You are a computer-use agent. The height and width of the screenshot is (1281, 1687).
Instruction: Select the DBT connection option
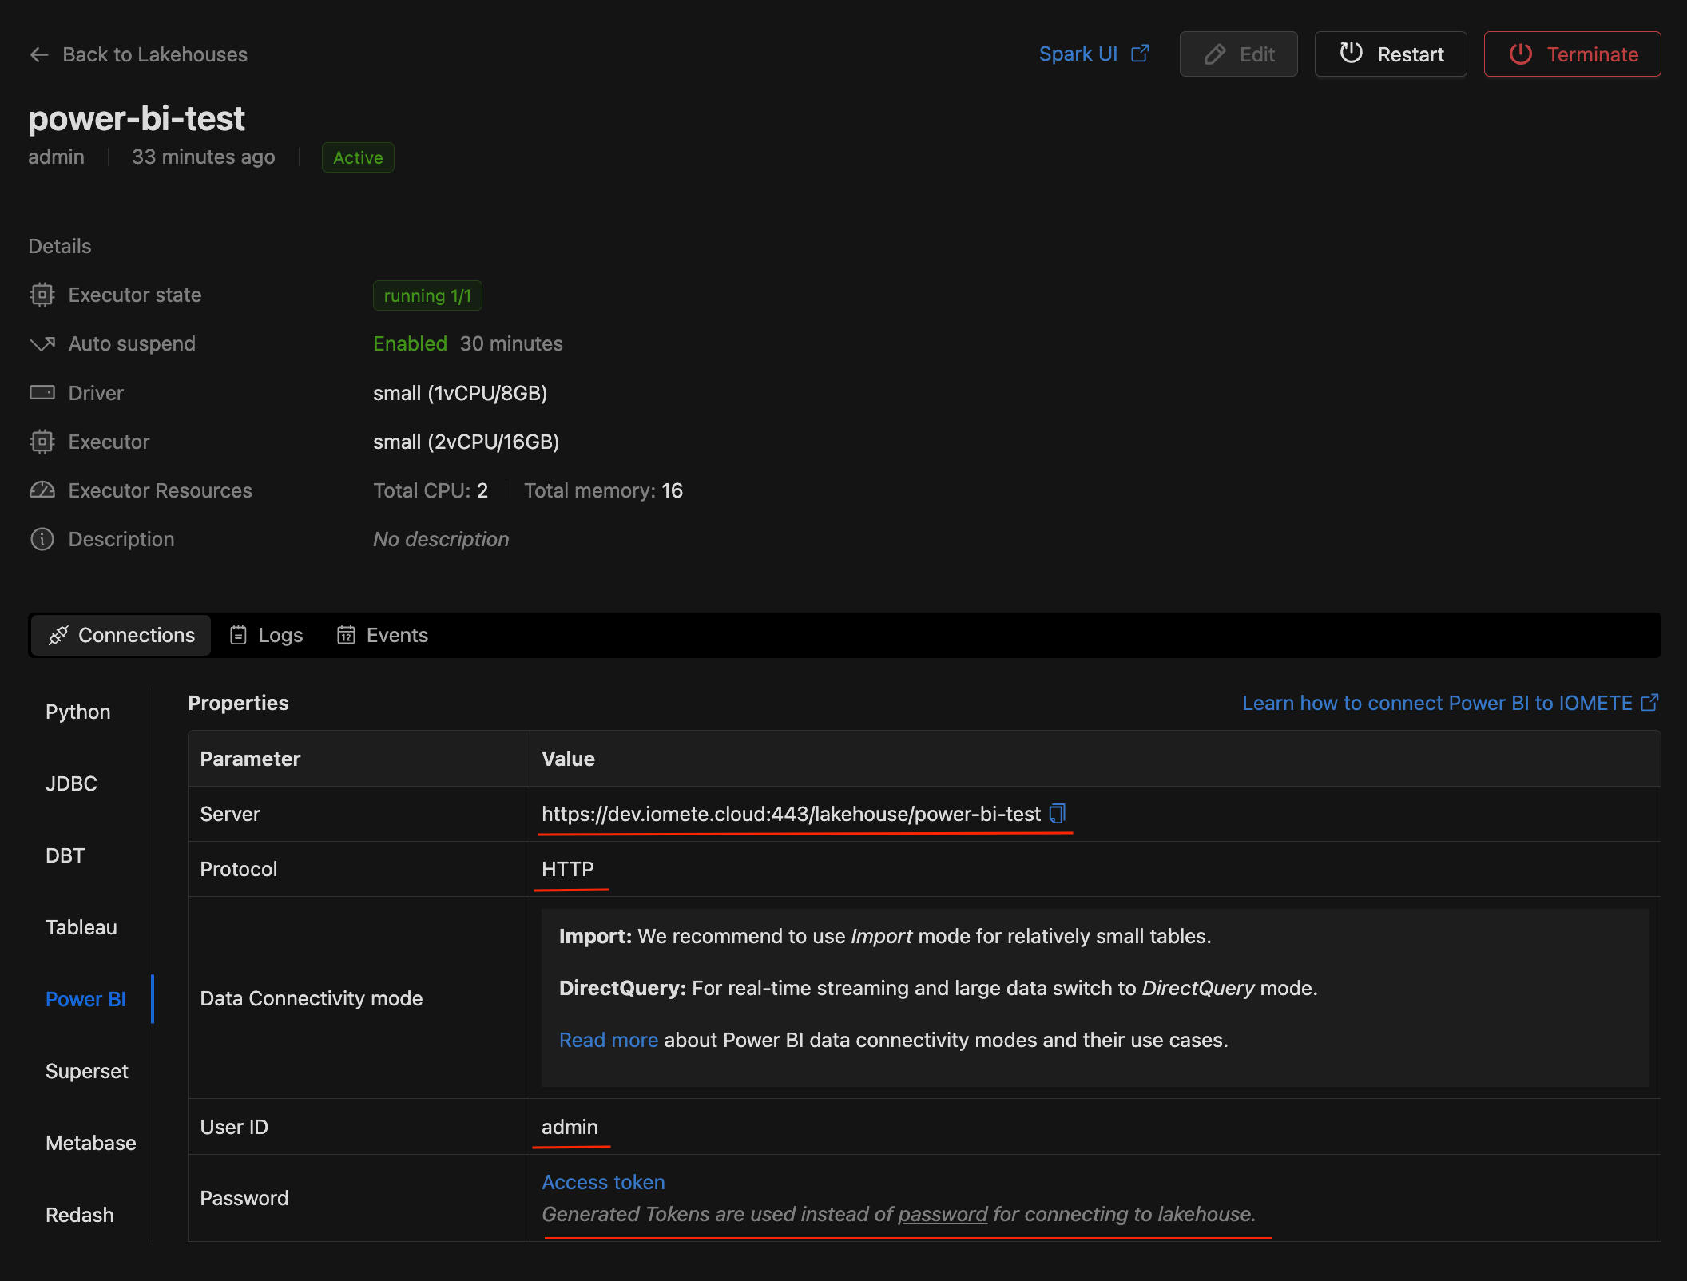tap(65, 855)
